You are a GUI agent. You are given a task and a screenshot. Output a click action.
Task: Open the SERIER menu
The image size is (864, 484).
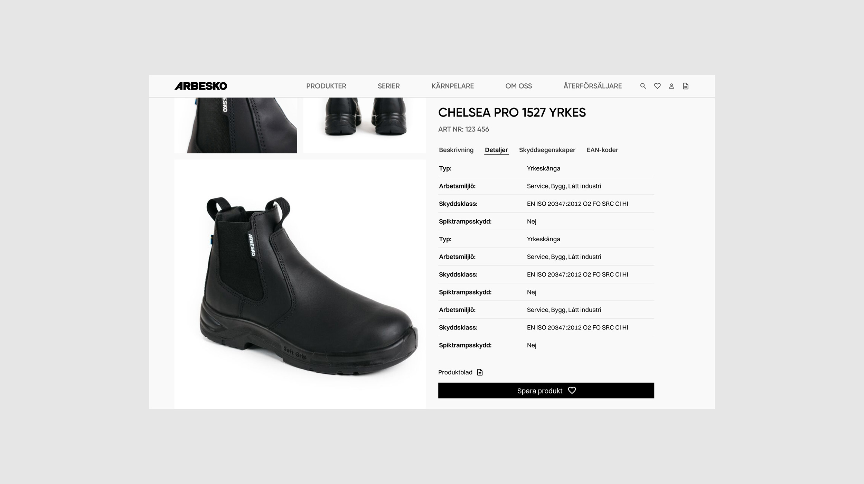tap(388, 86)
